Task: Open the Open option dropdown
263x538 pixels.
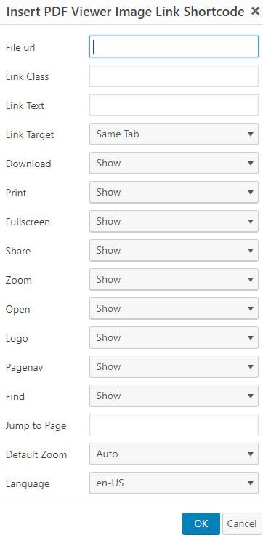Action: click(x=174, y=309)
